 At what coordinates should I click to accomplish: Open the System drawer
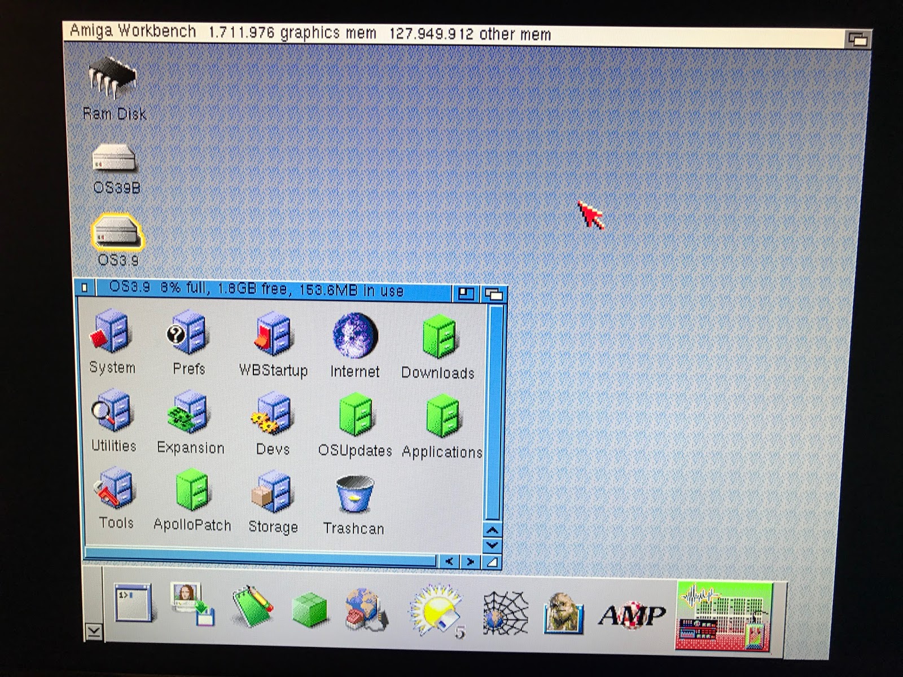click(111, 331)
